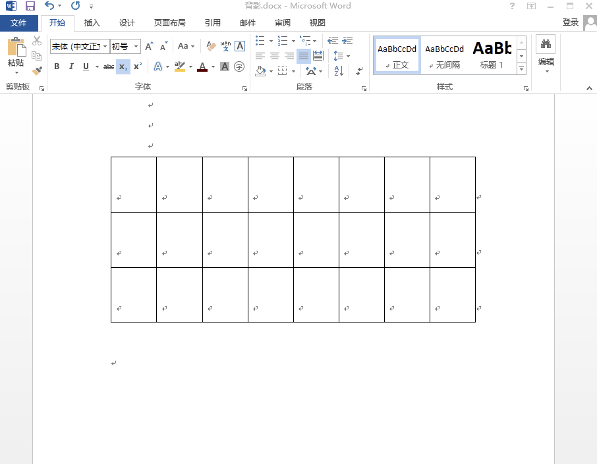Screen dimensions: 597x464
Task: Switch to the 插入 ribbon tab
Action: [x=92, y=23]
